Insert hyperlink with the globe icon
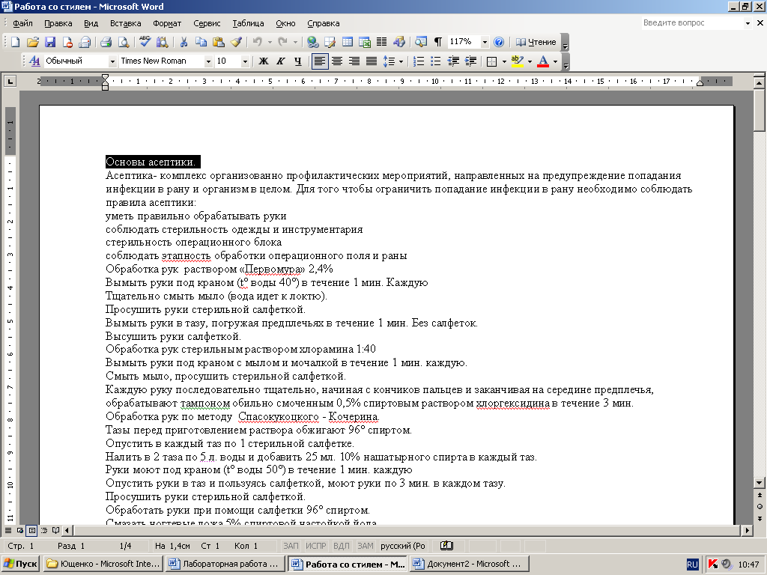767x575 pixels. [312, 42]
